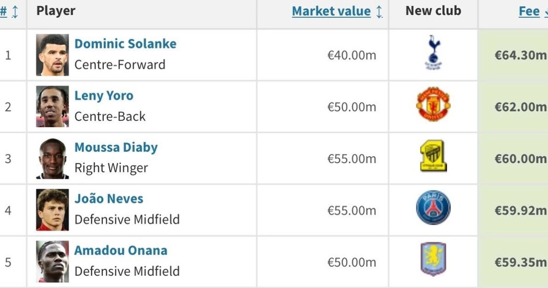Open Leny Yoro's player photo
This screenshot has width=548, height=288.
pos(53,107)
